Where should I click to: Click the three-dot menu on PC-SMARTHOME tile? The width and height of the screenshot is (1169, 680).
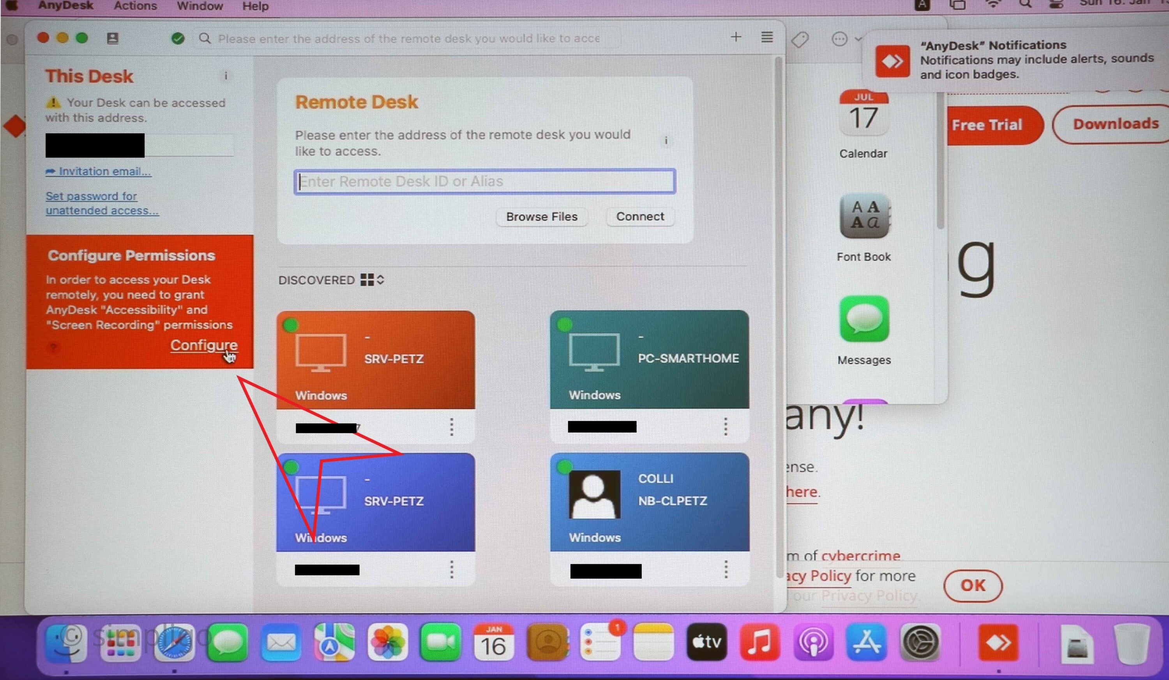pos(725,427)
